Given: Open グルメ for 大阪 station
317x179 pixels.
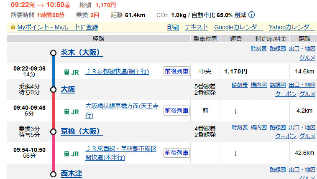Looking at the screenshot, I should pos(307,94).
